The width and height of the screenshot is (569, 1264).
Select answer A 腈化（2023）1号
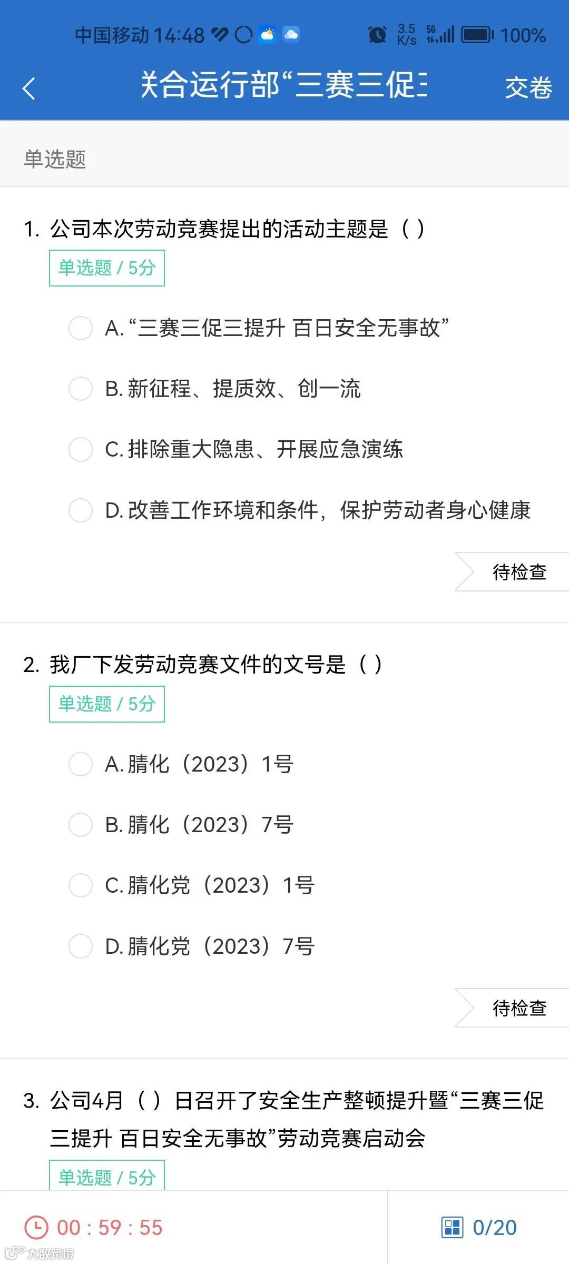tap(181, 764)
